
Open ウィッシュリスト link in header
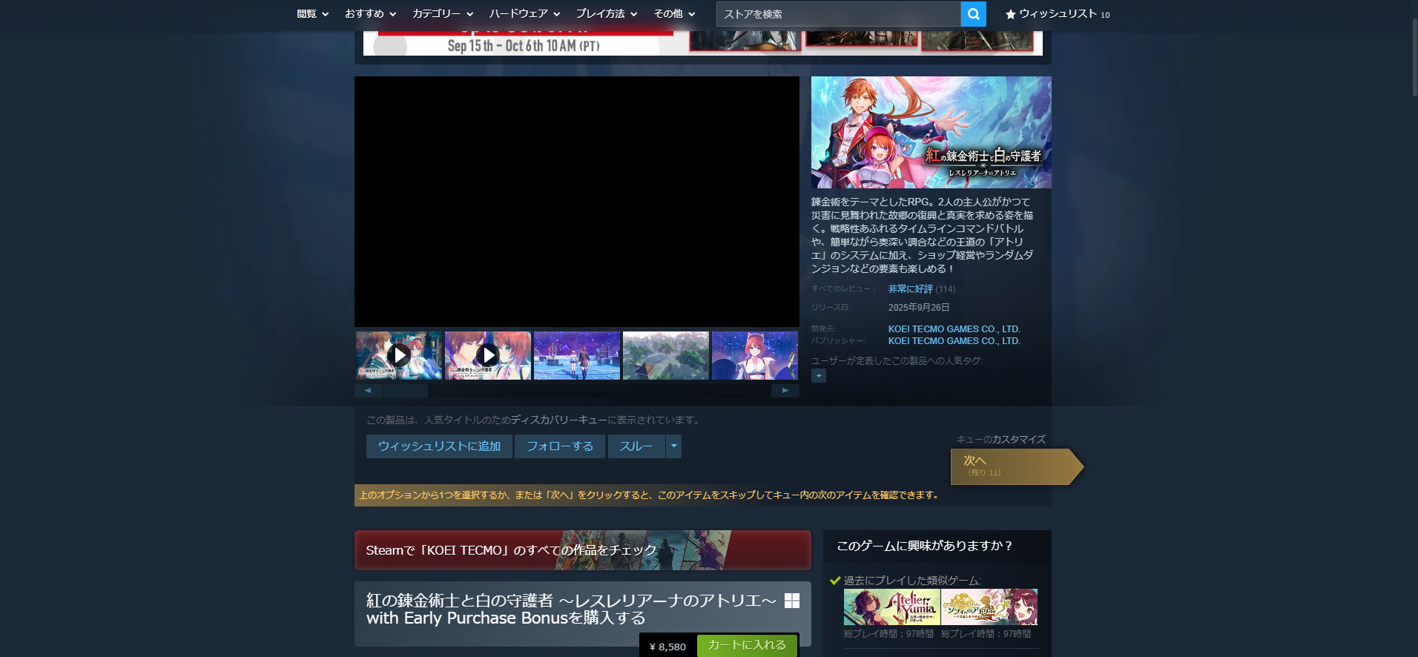click(1058, 14)
